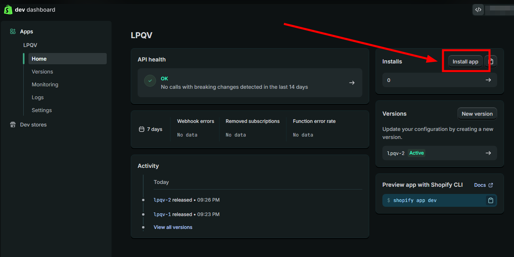Open the lpqv-2 active version arrow

488,153
